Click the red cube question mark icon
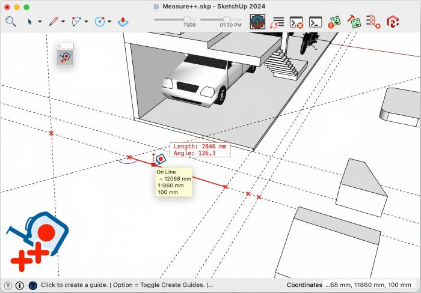Screen dimensions: 421x293 coord(393,22)
